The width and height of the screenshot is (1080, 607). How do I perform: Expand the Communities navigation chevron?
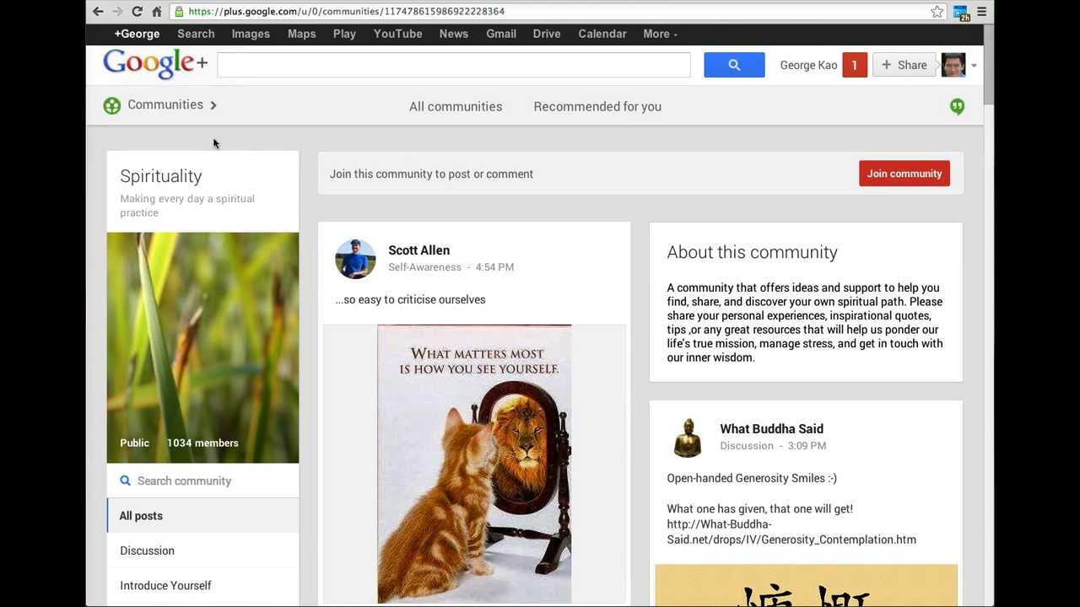(x=213, y=105)
